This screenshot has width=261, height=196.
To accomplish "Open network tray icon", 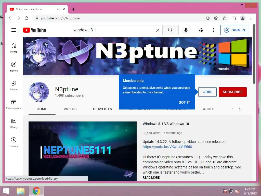I will click(231, 191).
